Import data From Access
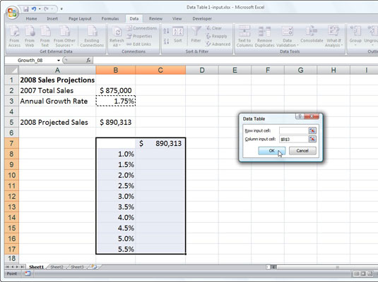The image size is (378, 282). click(14, 37)
